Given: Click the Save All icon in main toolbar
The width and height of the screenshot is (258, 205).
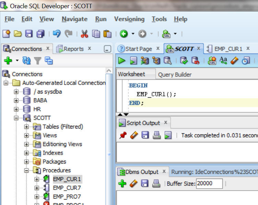Looking at the screenshot, I should coord(40,34).
